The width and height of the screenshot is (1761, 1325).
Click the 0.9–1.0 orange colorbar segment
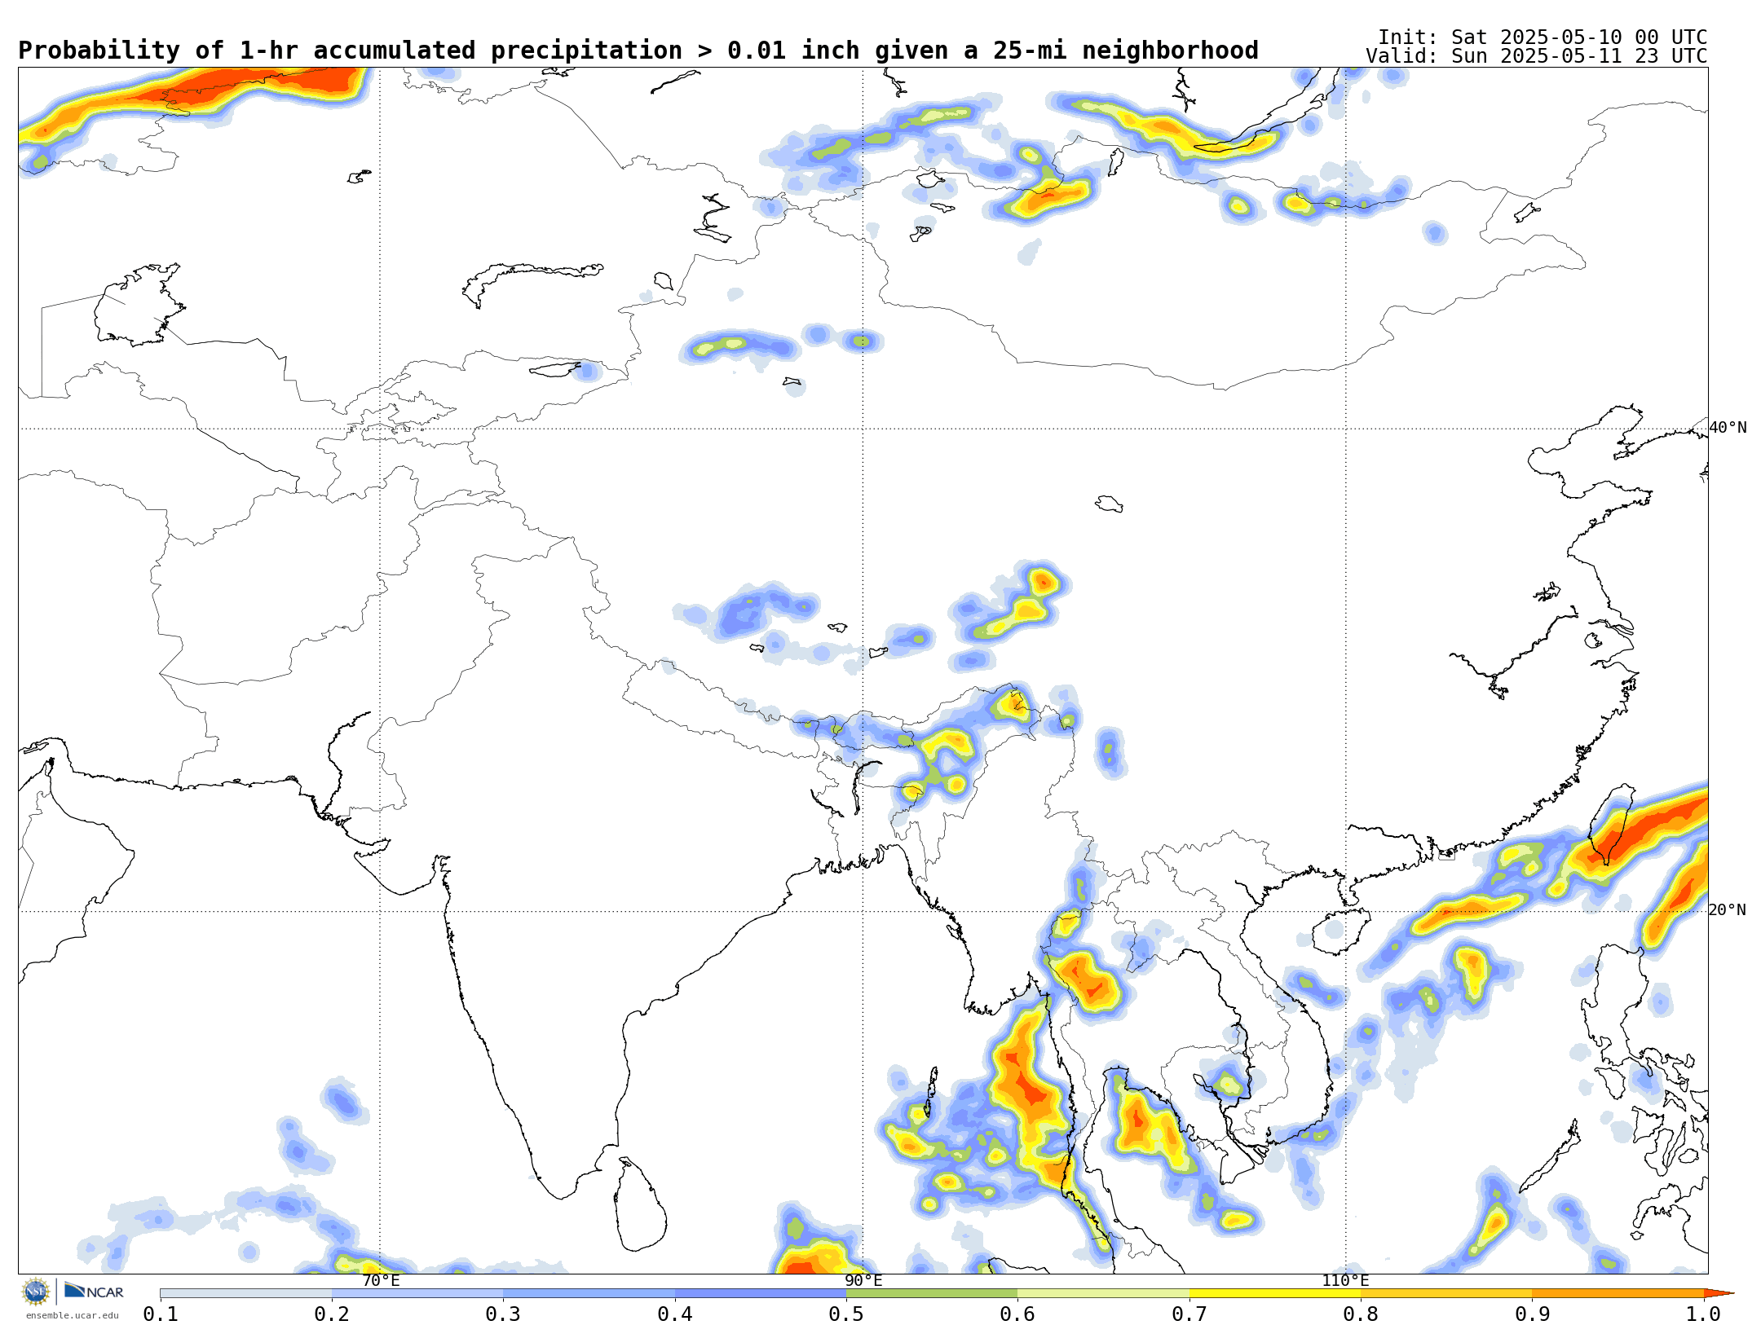(x=1618, y=1293)
